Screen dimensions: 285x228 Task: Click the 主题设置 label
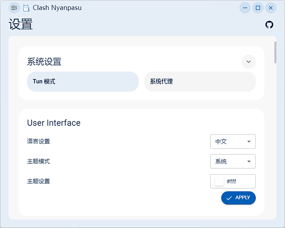click(39, 181)
